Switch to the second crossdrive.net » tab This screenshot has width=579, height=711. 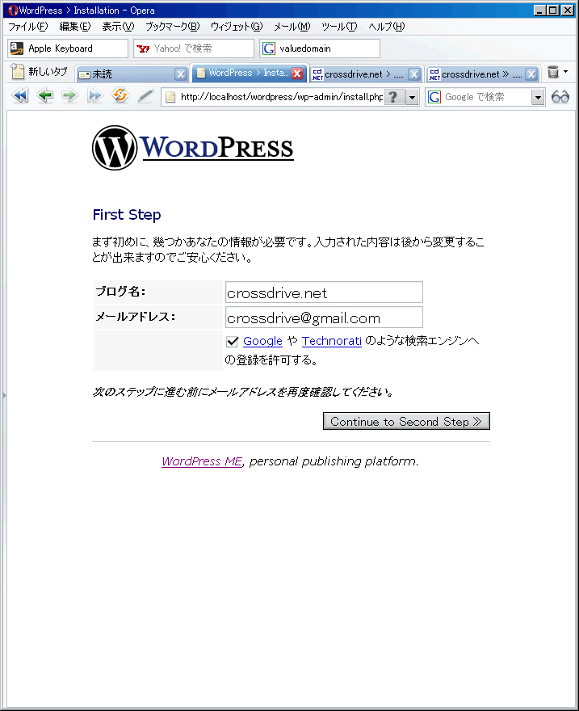(483, 74)
